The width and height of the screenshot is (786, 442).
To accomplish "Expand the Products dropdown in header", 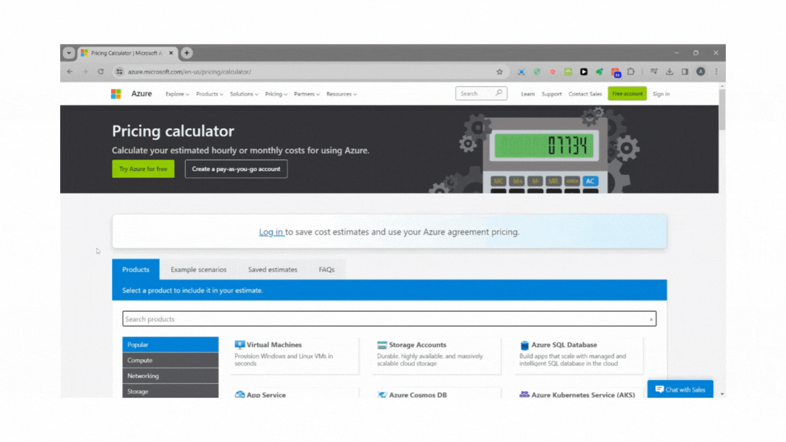I will [x=209, y=93].
